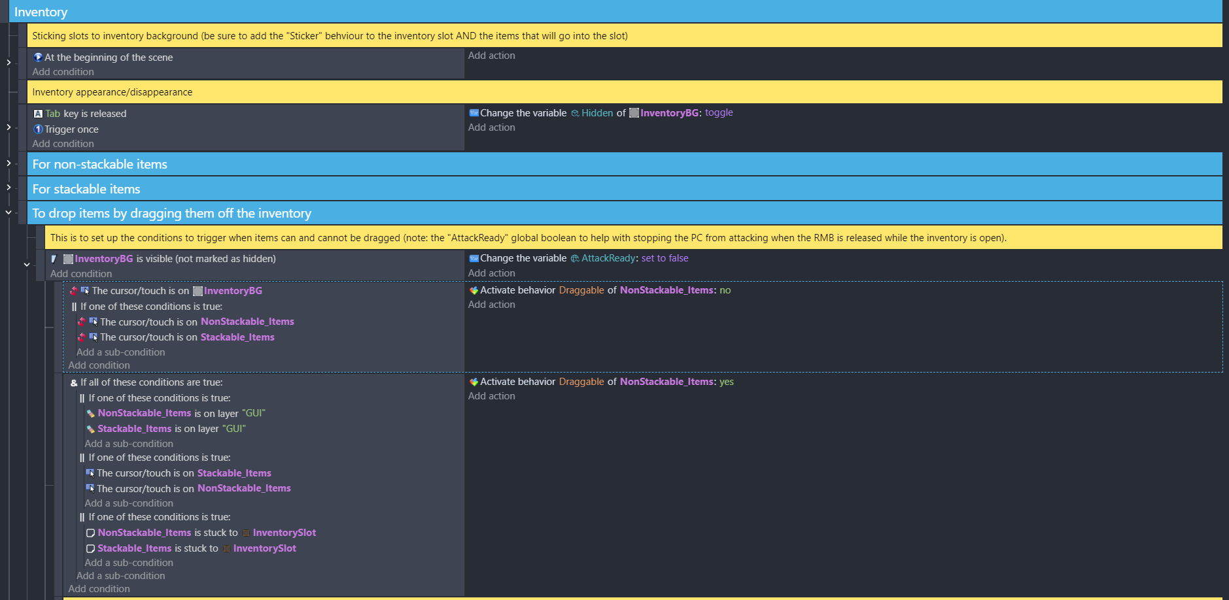
Task: Click 'no' value in Activate Draggable action
Action: click(x=725, y=290)
